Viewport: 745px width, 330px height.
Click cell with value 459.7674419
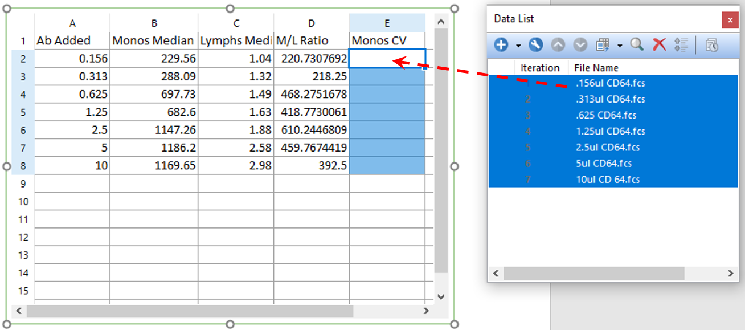coord(312,148)
